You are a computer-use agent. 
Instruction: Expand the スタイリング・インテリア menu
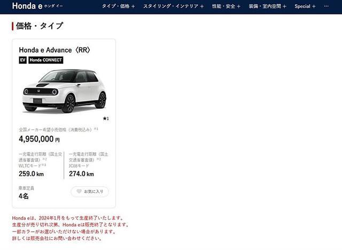173,6
